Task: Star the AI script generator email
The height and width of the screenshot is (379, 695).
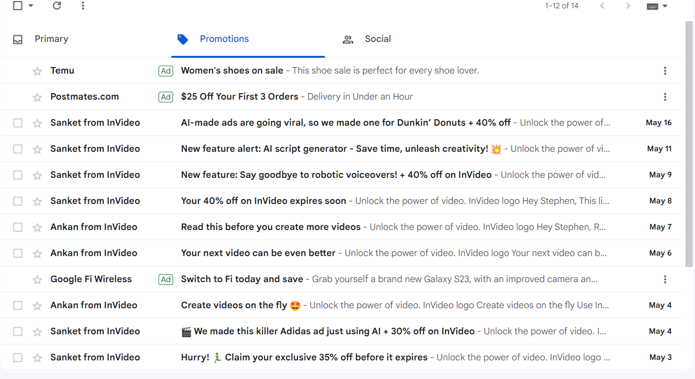Action: pyautogui.click(x=37, y=149)
